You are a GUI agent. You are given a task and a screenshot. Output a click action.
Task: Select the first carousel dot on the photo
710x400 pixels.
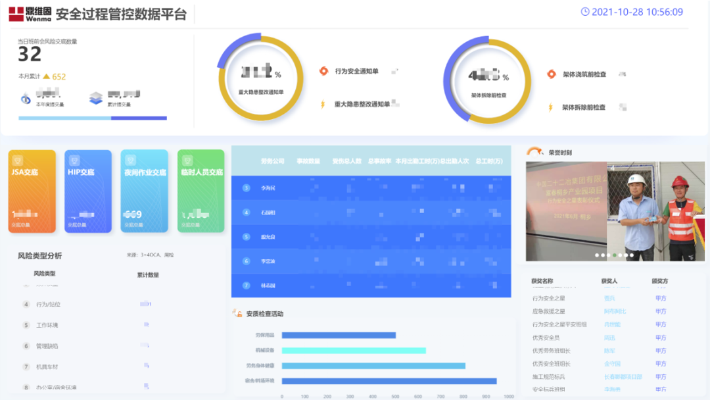[x=597, y=255]
